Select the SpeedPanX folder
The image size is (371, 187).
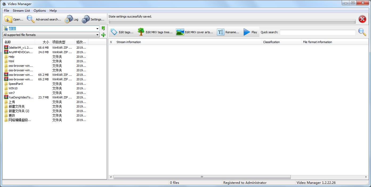16,84
